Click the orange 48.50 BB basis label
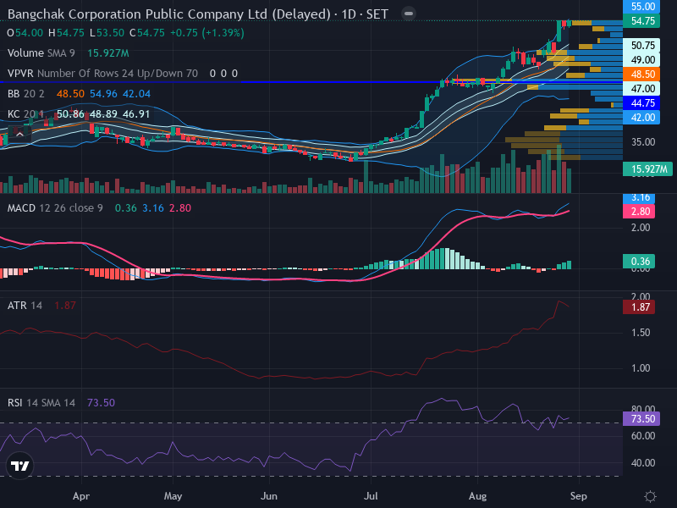Image resolution: width=677 pixels, height=508 pixels. click(641, 74)
